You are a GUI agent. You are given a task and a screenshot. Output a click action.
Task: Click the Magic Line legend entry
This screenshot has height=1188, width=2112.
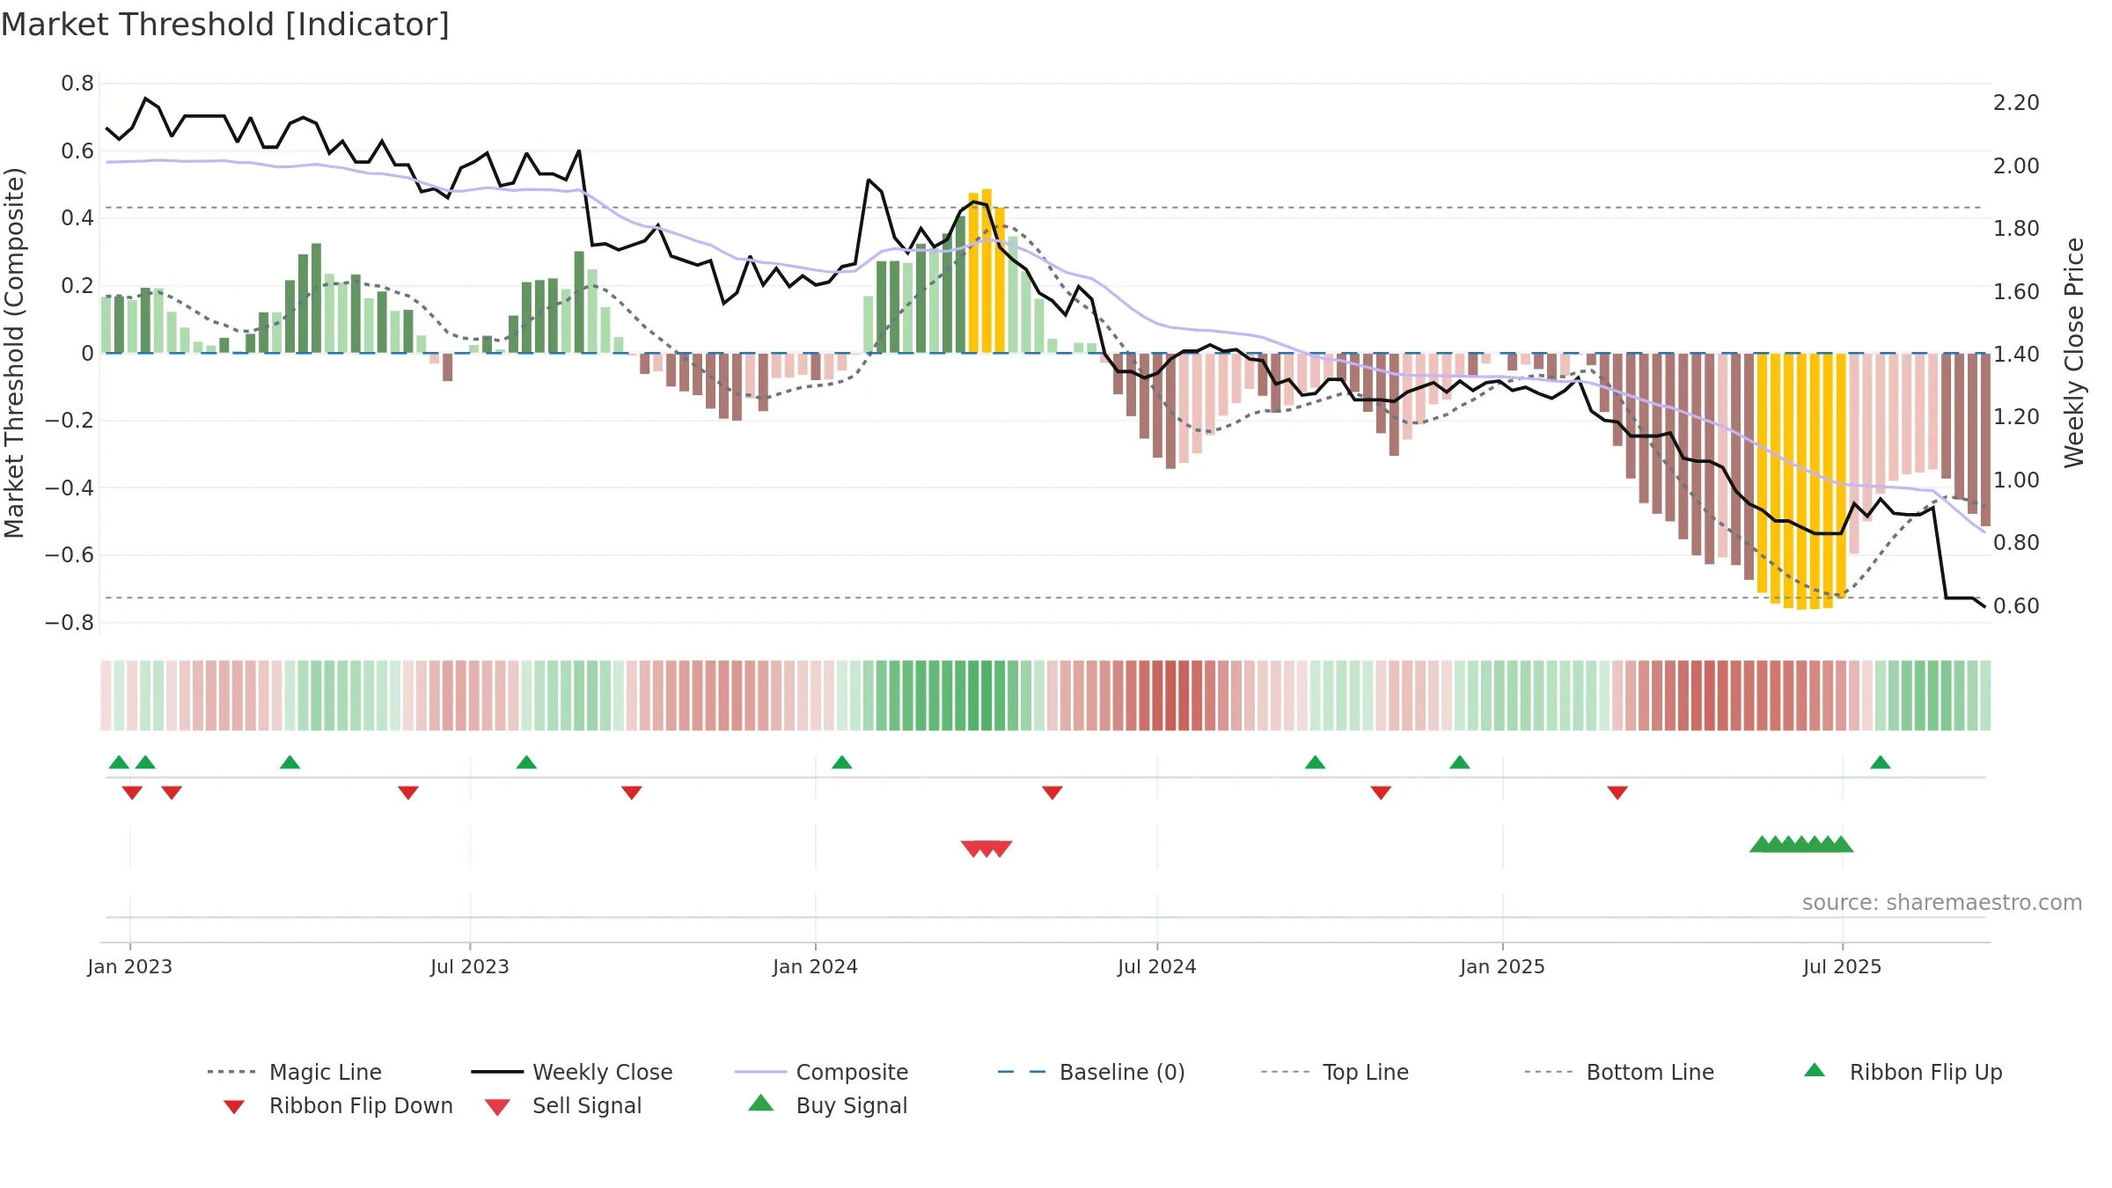pos(294,1072)
